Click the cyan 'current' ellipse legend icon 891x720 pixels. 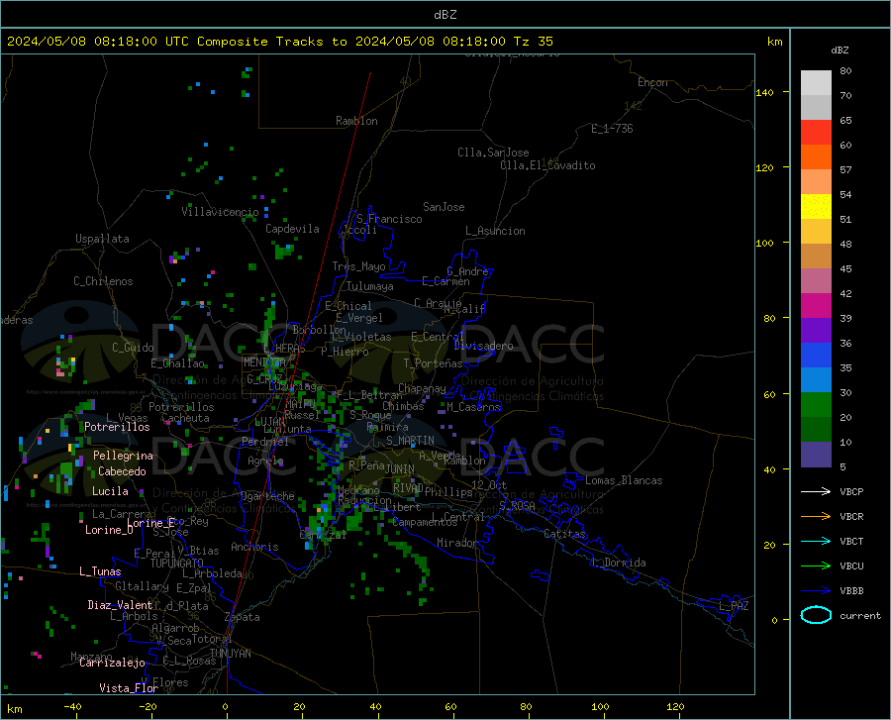coord(816,615)
